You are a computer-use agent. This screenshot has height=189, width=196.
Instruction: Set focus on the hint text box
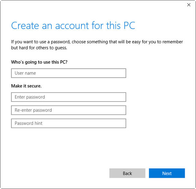click(x=68, y=123)
